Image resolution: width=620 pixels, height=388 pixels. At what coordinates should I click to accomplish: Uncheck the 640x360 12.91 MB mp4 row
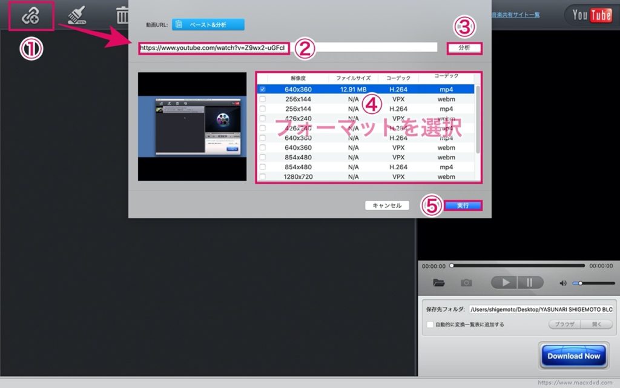(263, 90)
